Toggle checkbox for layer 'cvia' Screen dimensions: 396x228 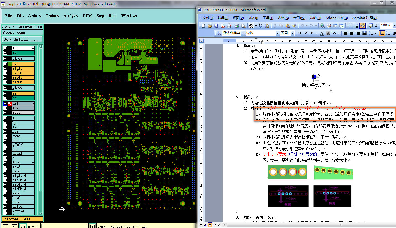point(5,136)
